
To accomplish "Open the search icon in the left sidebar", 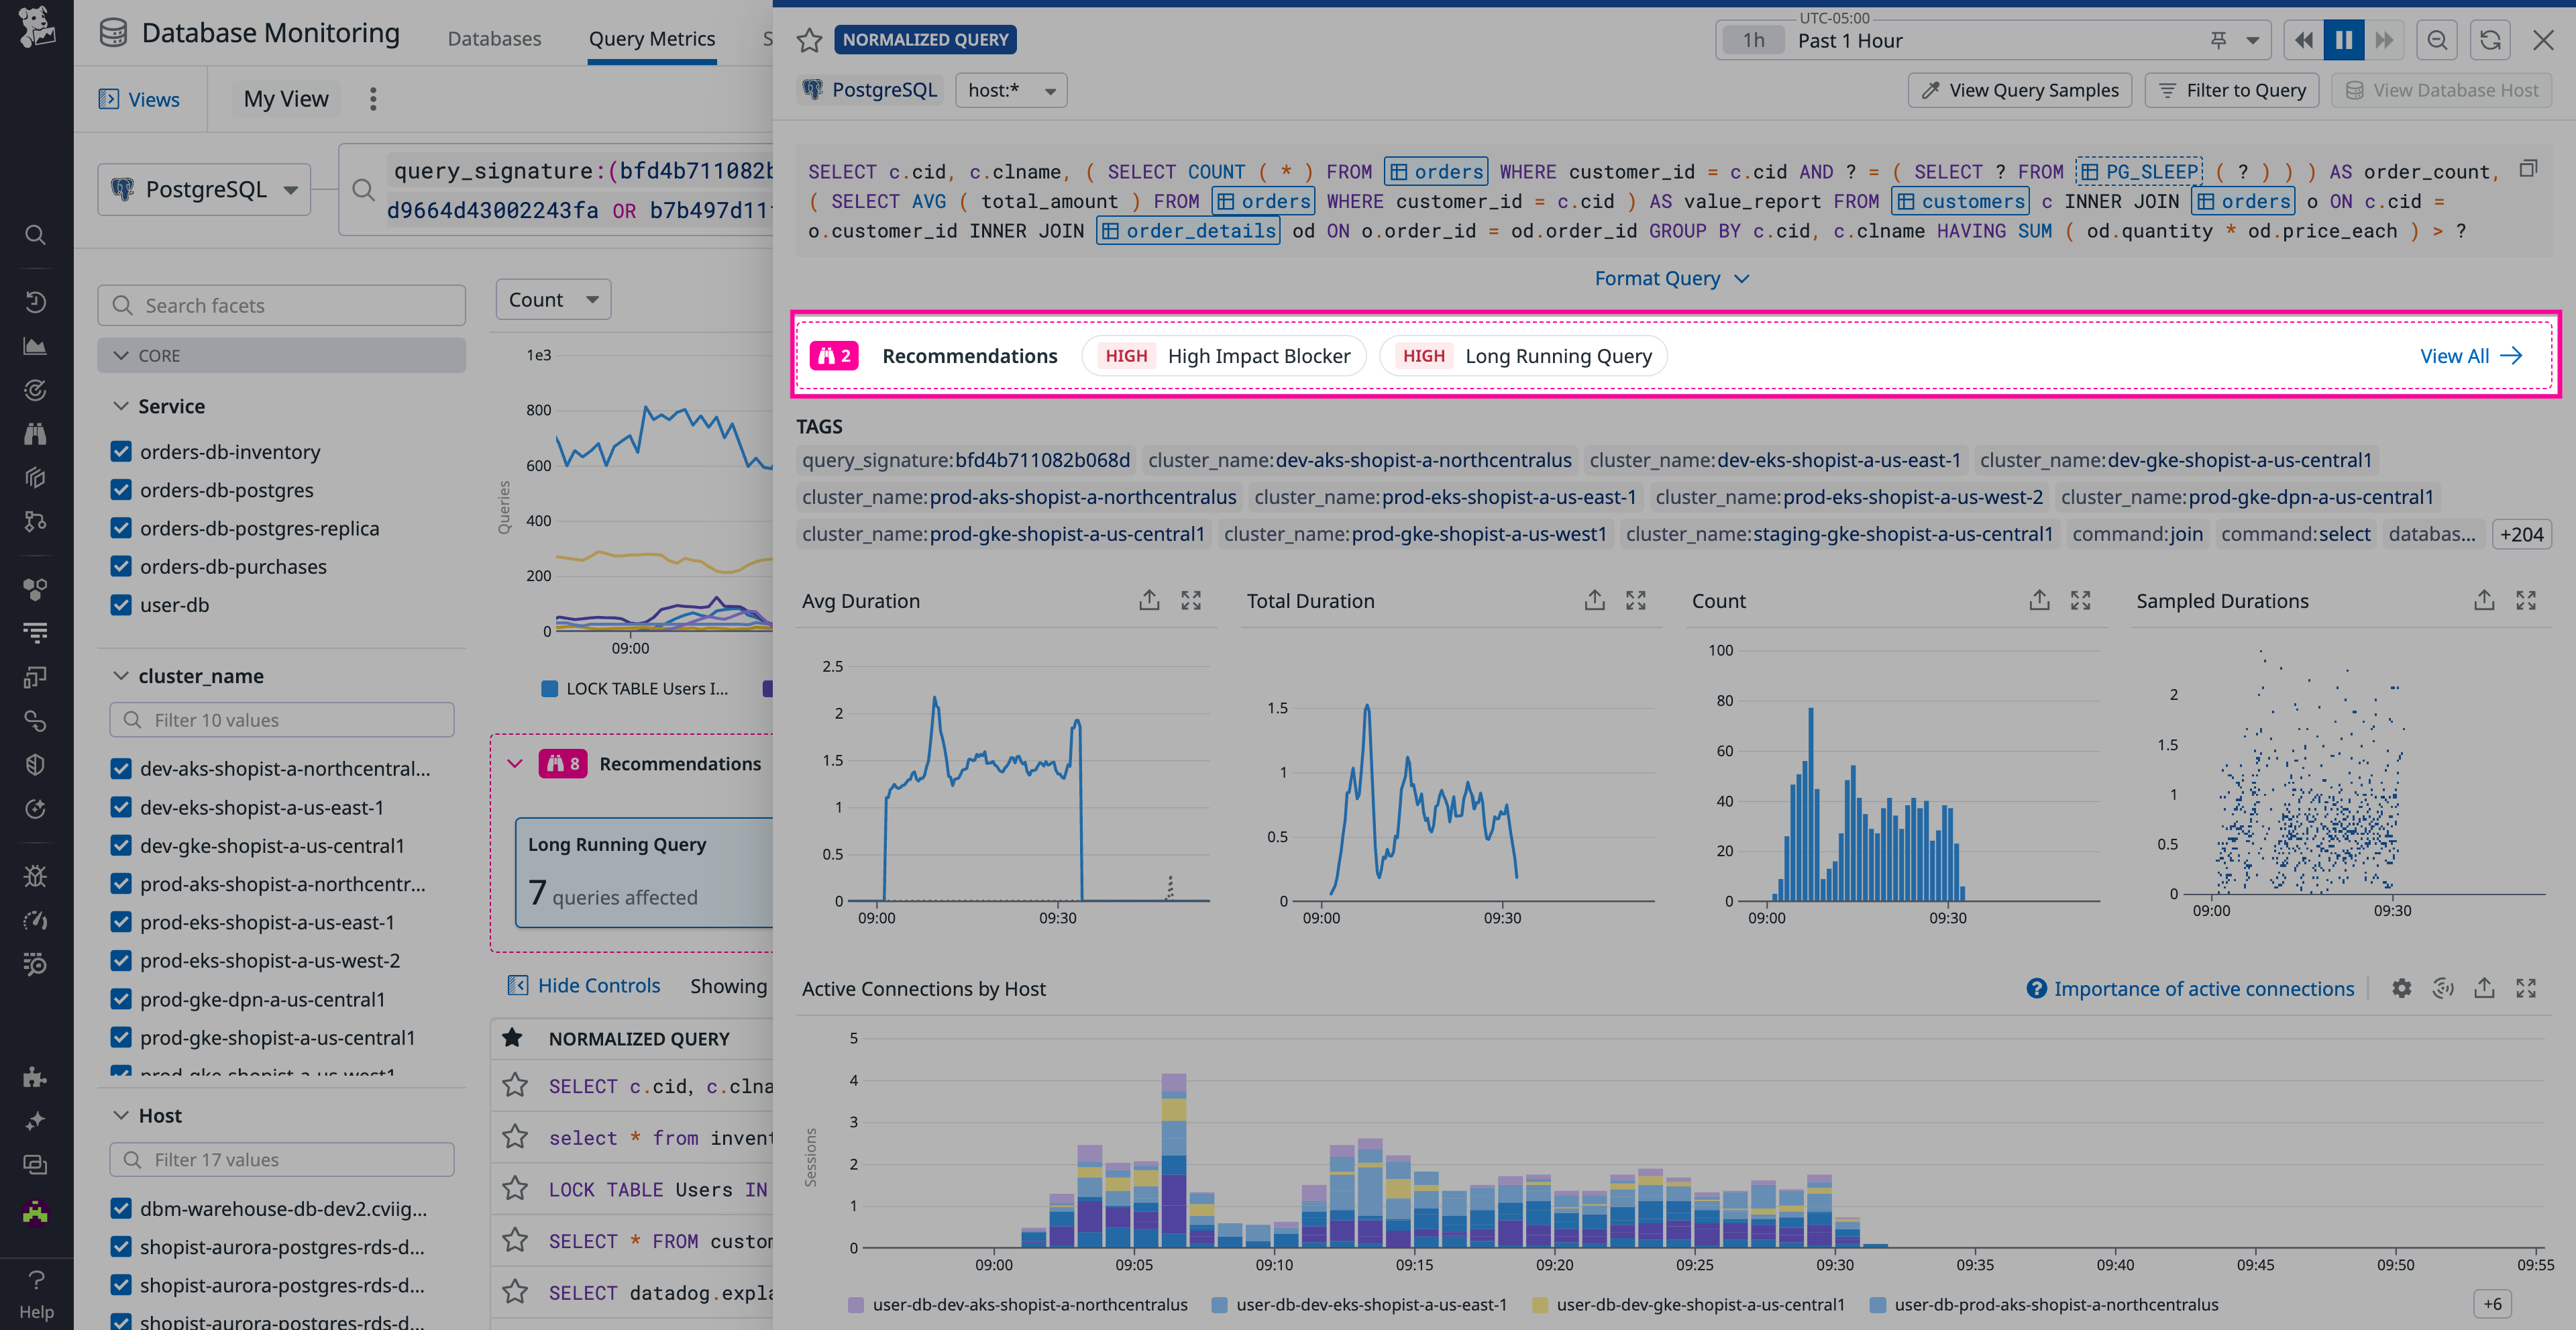I will (x=35, y=234).
